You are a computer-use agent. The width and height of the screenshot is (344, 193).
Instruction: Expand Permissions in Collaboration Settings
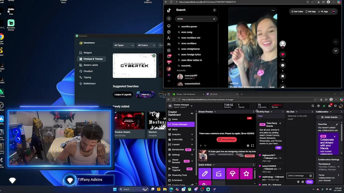click(338, 167)
